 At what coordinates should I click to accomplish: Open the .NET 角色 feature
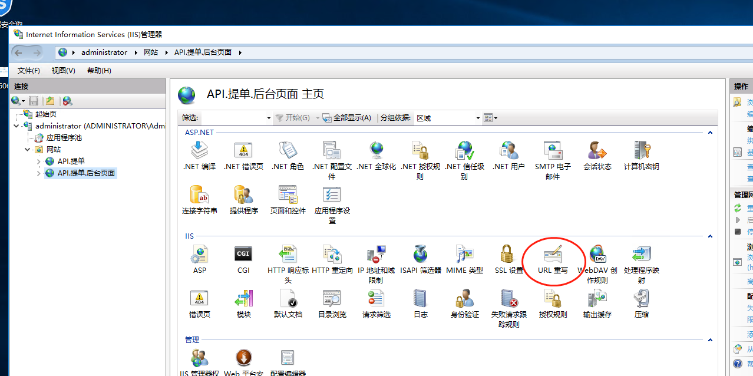pyautogui.click(x=288, y=156)
